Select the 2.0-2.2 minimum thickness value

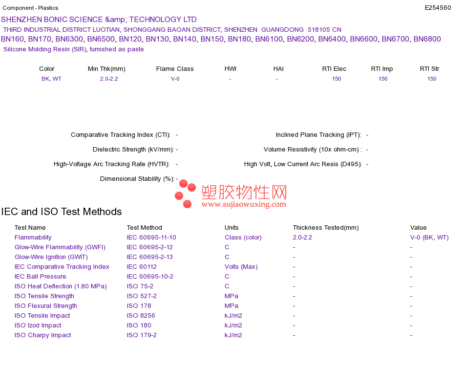coord(109,79)
